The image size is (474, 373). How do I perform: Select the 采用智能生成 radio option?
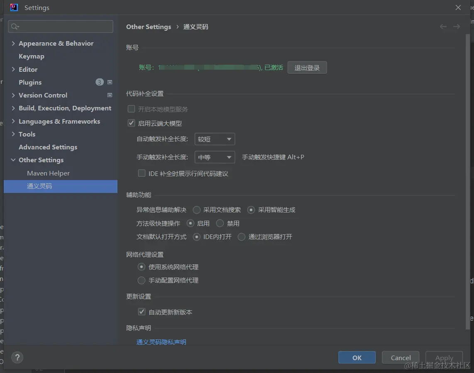click(251, 210)
